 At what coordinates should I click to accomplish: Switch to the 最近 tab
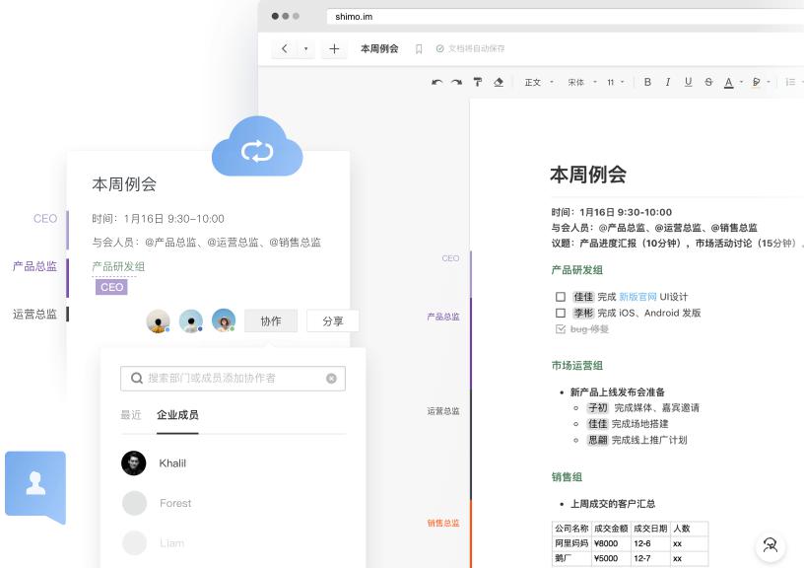(x=131, y=415)
